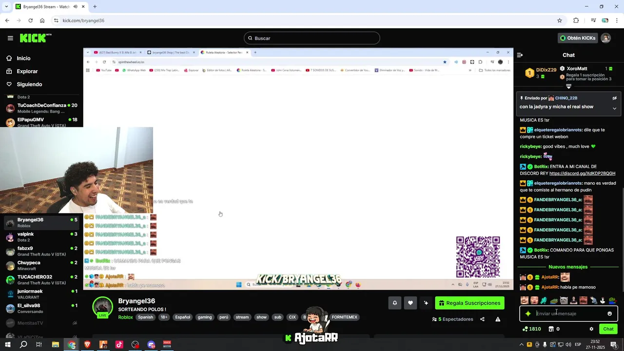
Task: Toggle follow heart for Bryangel36
Action: 410,303
